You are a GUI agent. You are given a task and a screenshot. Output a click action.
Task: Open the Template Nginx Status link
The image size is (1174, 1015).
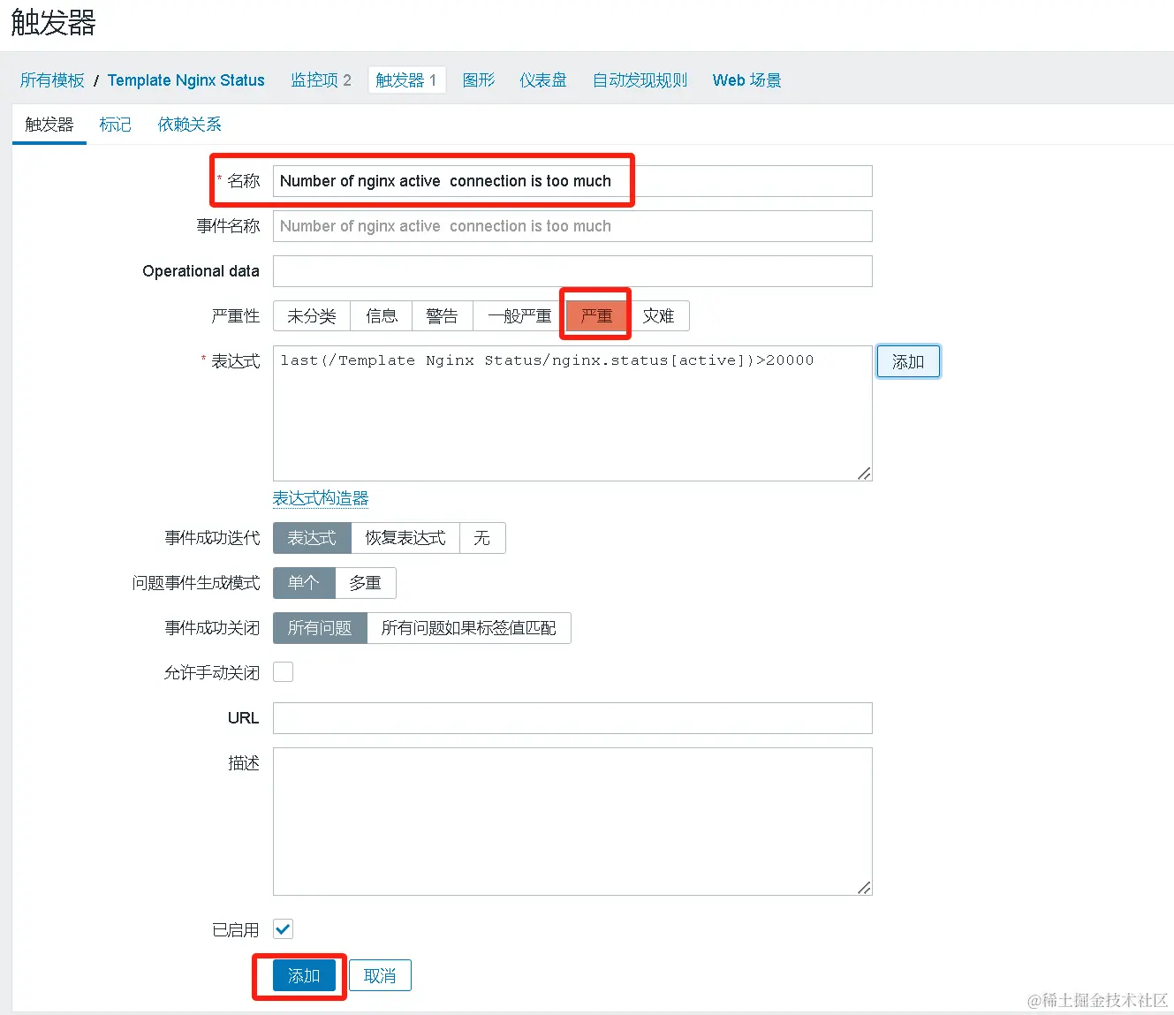(x=186, y=80)
